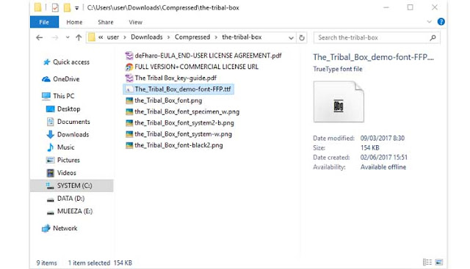The height and width of the screenshot is (269, 470).
Task: Click the 'Compressed' breadcrumb in address bar
Action: (x=192, y=37)
